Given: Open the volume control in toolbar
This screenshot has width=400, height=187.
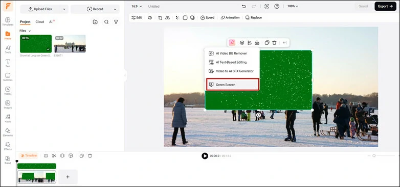Looking at the screenshot, I should [x=150, y=17].
